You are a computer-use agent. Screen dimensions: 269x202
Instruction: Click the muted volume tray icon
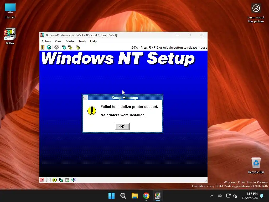pos(235,196)
